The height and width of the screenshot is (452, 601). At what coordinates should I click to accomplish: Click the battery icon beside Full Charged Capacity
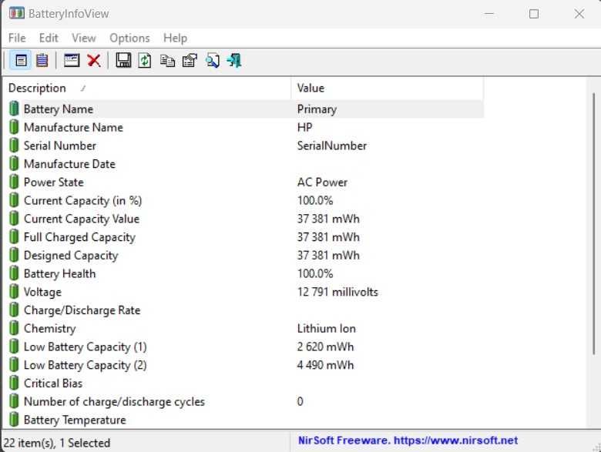14,236
